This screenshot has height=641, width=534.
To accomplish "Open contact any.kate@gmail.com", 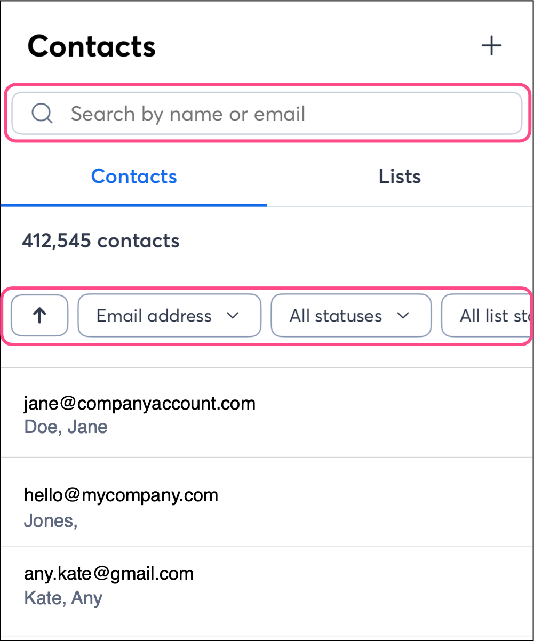I will [109, 574].
